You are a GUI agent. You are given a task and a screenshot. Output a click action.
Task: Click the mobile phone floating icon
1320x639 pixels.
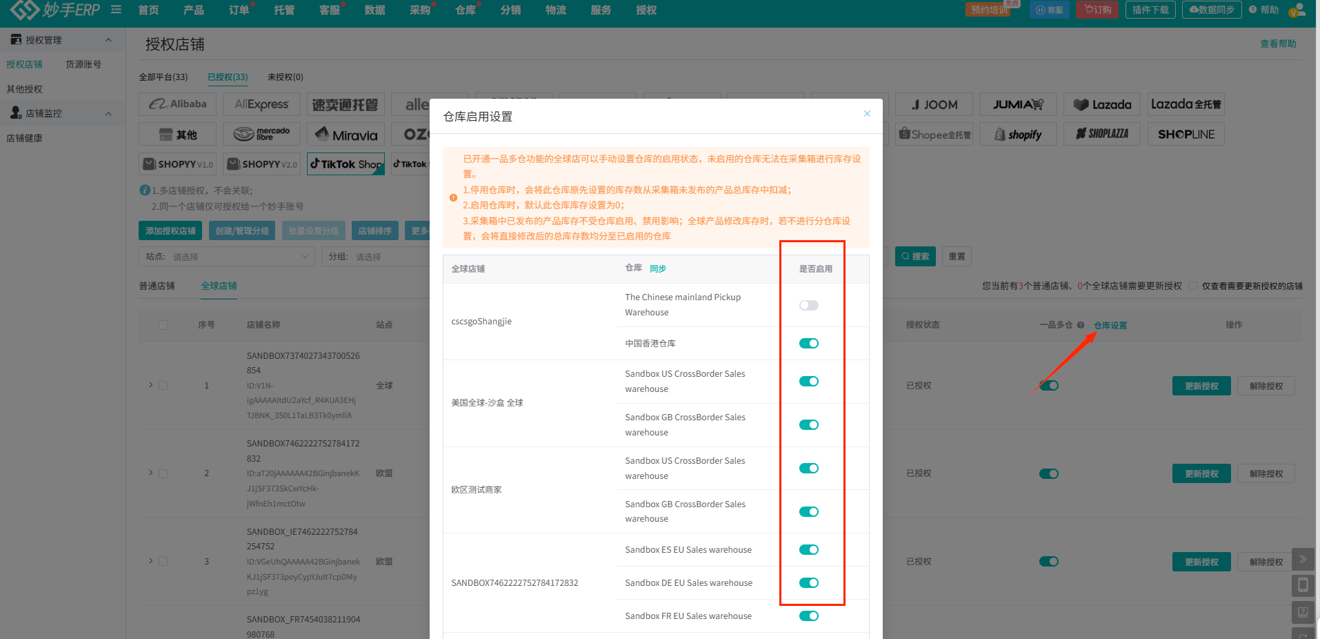[x=1303, y=585]
